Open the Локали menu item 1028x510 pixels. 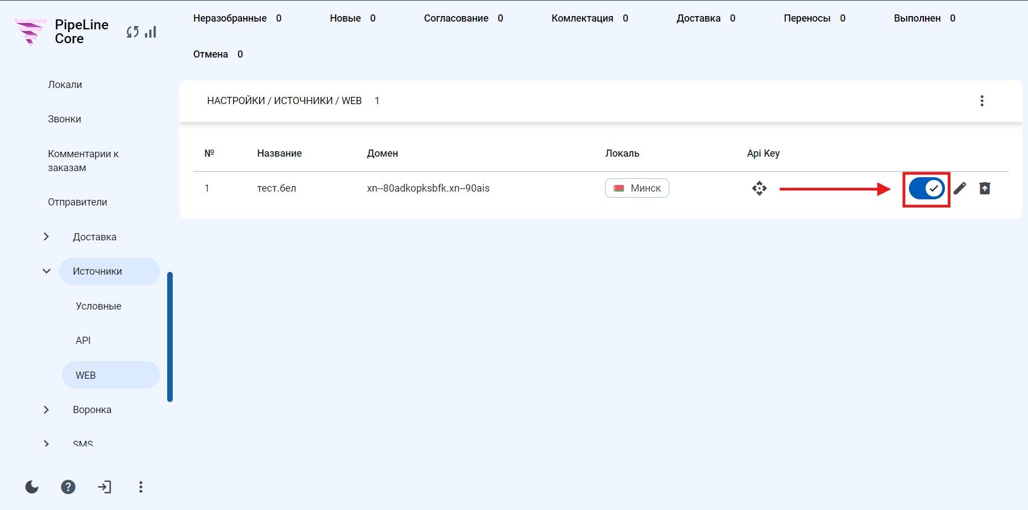click(x=65, y=85)
